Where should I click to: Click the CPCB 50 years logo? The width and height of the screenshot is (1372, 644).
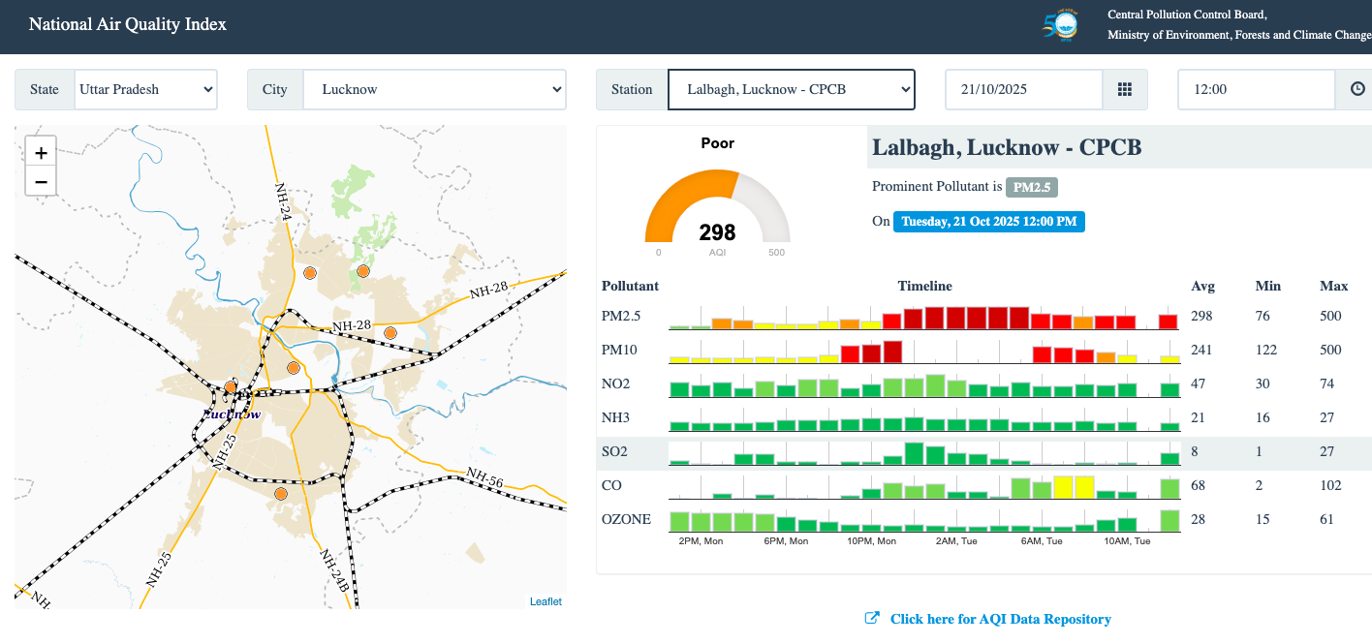(1060, 26)
